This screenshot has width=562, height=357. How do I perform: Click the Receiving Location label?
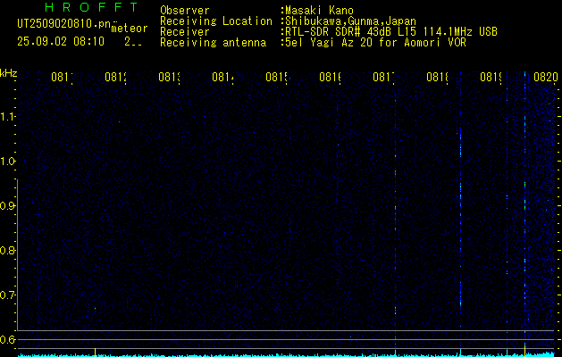pos(216,21)
